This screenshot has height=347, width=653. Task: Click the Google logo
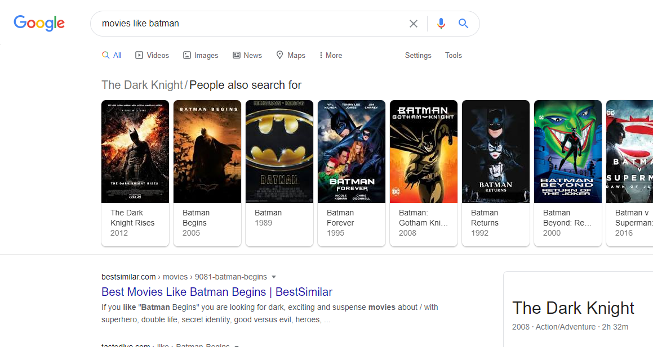pyautogui.click(x=39, y=23)
